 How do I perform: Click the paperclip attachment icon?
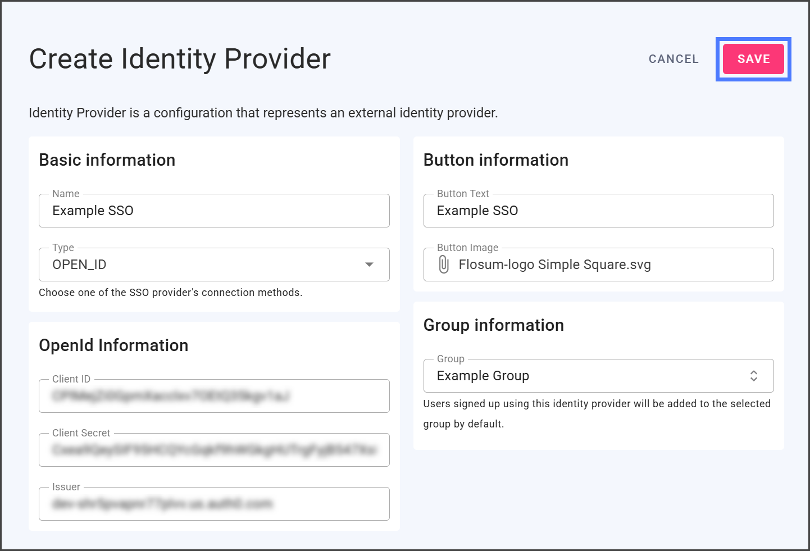tap(444, 265)
